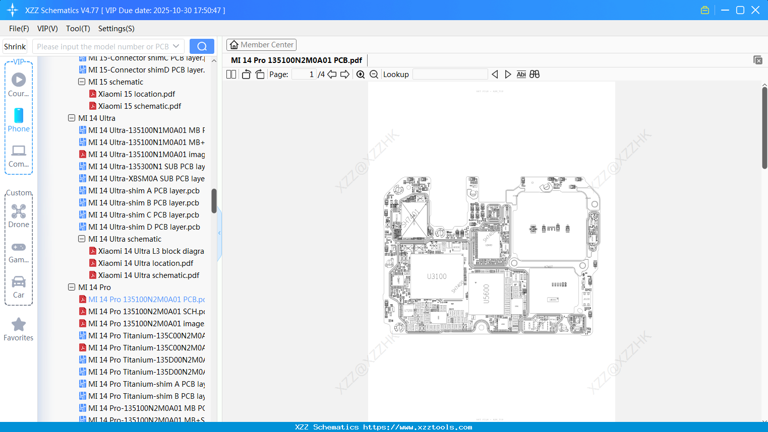Open the Game console category

19,252
